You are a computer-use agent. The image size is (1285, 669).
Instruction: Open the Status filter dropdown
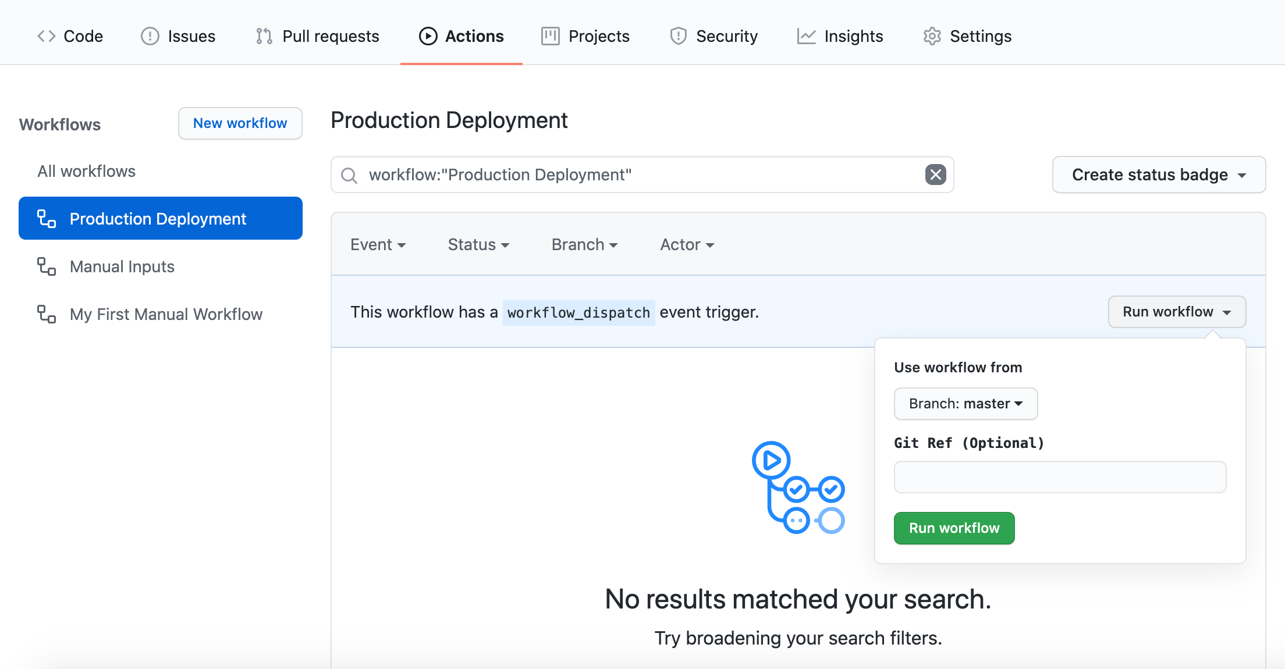point(478,245)
